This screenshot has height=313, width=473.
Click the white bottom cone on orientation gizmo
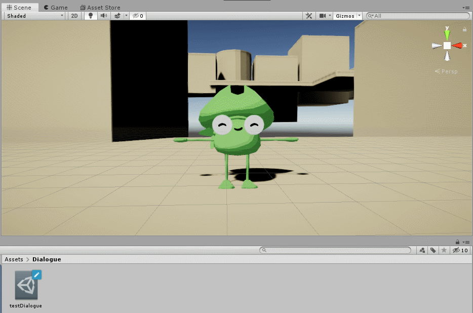447,56
